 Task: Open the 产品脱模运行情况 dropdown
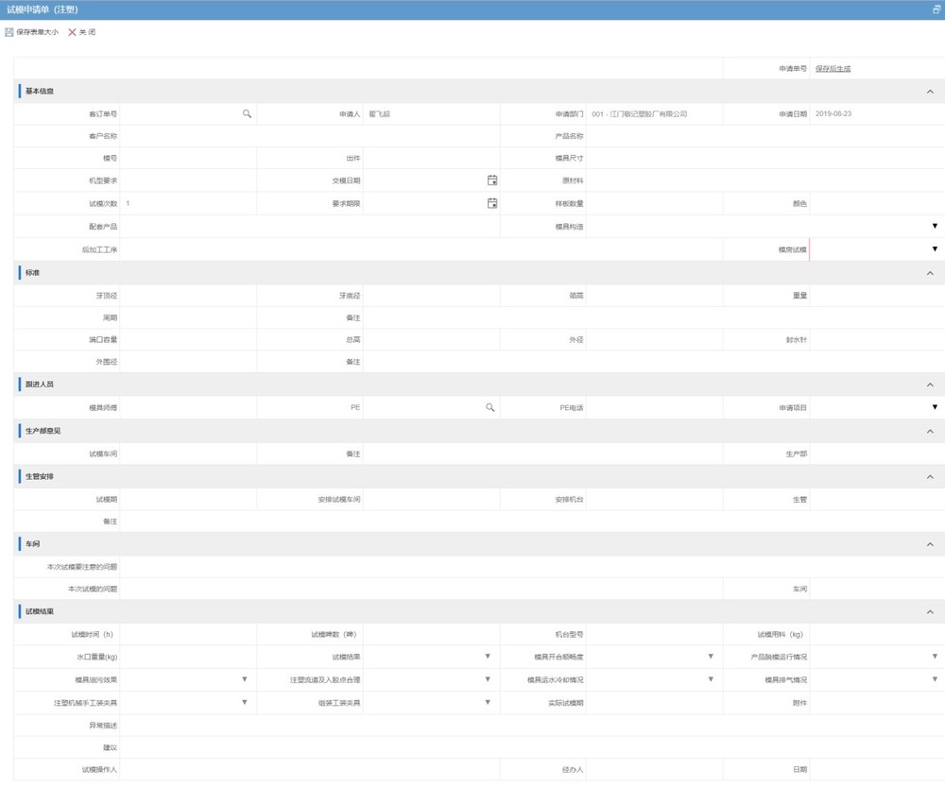pyautogui.click(x=935, y=657)
